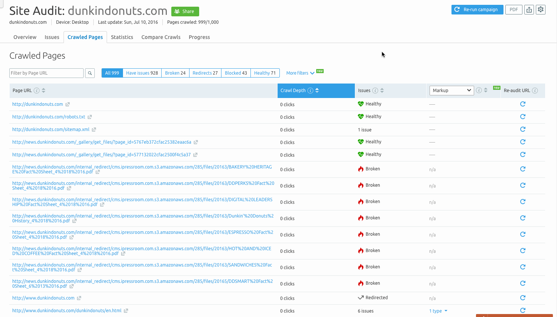Viewport: 557px width, 317px height.
Task: Click the Redirected status for www.dunkindonuts.com
Action: click(x=373, y=298)
